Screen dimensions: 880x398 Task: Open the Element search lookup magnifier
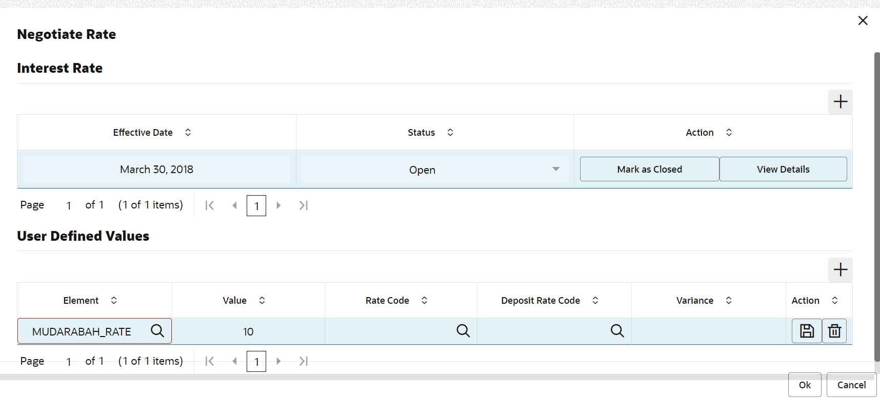click(157, 331)
